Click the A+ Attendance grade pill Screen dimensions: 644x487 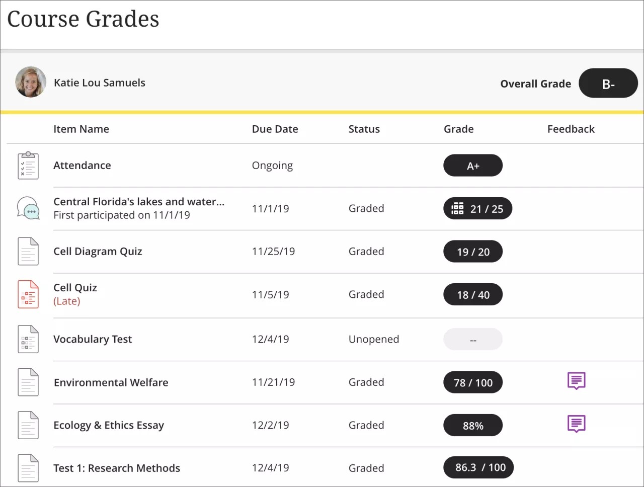point(472,166)
